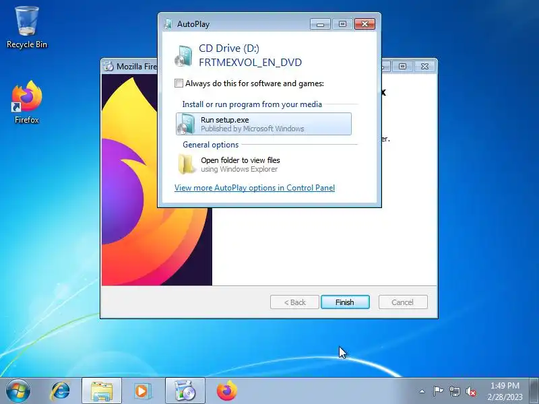
Task: Choose Open folder to view files
Action: point(263,164)
